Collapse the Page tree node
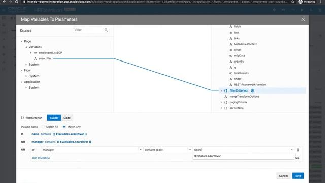This screenshot has height=183, width=325. pos(21,41)
